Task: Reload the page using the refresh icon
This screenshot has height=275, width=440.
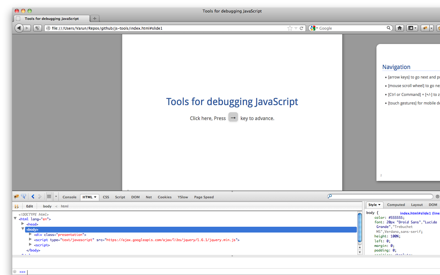Action: coord(301,28)
